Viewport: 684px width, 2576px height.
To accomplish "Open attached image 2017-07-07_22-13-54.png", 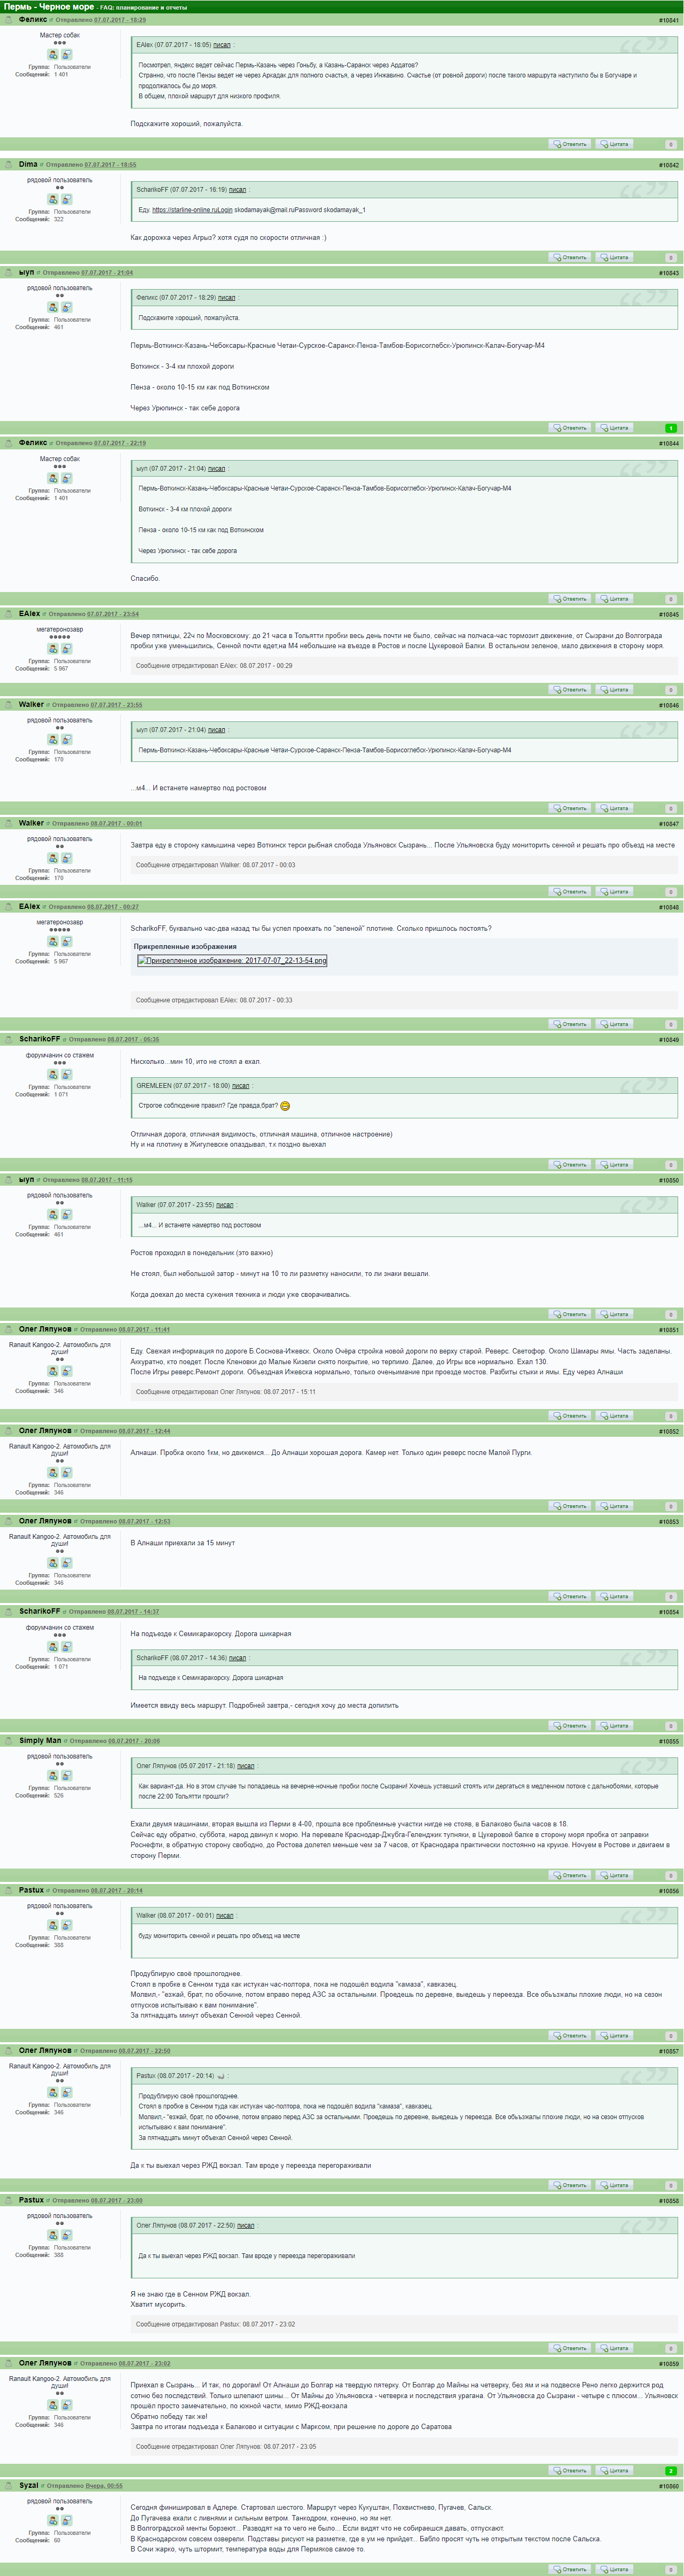I will [232, 960].
